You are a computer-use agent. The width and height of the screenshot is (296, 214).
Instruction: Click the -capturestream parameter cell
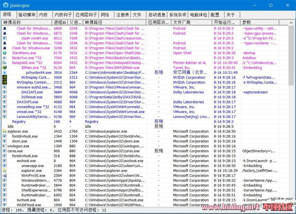tap(255, 92)
